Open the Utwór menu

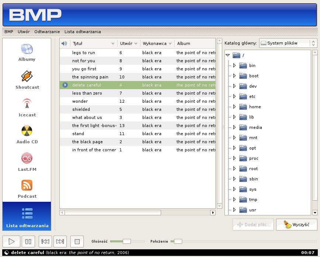pyautogui.click(x=24, y=32)
